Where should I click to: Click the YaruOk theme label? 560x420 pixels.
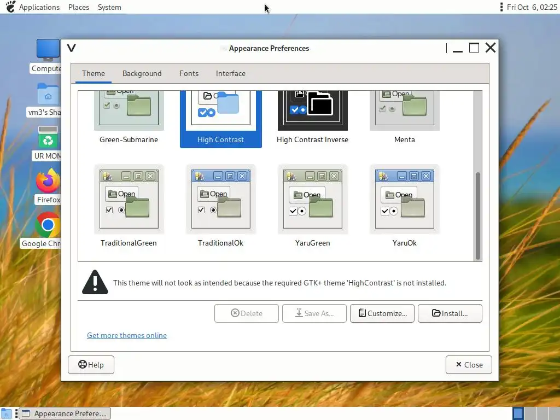click(x=404, y=243)
